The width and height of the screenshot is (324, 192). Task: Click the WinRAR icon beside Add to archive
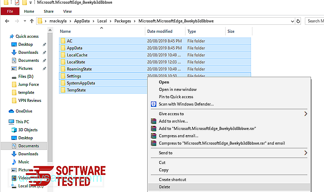click(154, 121)
